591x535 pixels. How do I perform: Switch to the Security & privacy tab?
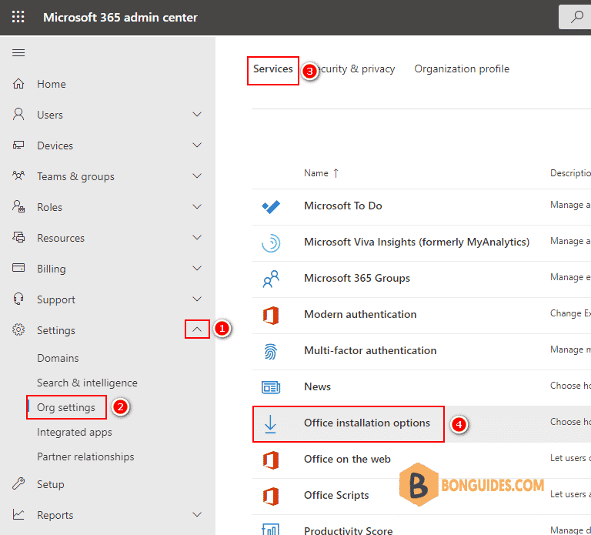click(x=356, y=69)
